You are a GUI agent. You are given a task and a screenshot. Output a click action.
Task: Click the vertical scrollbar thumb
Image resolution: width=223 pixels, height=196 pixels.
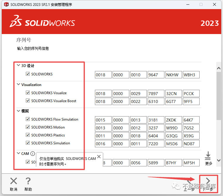pyautogui.click(x=219, y=96)
